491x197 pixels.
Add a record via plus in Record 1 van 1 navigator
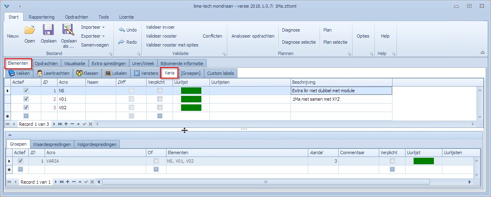click(x=68, y=182)
